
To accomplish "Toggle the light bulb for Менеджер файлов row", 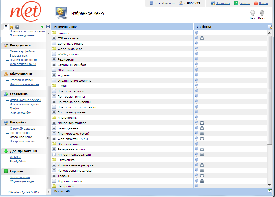I will click(197, 123).
